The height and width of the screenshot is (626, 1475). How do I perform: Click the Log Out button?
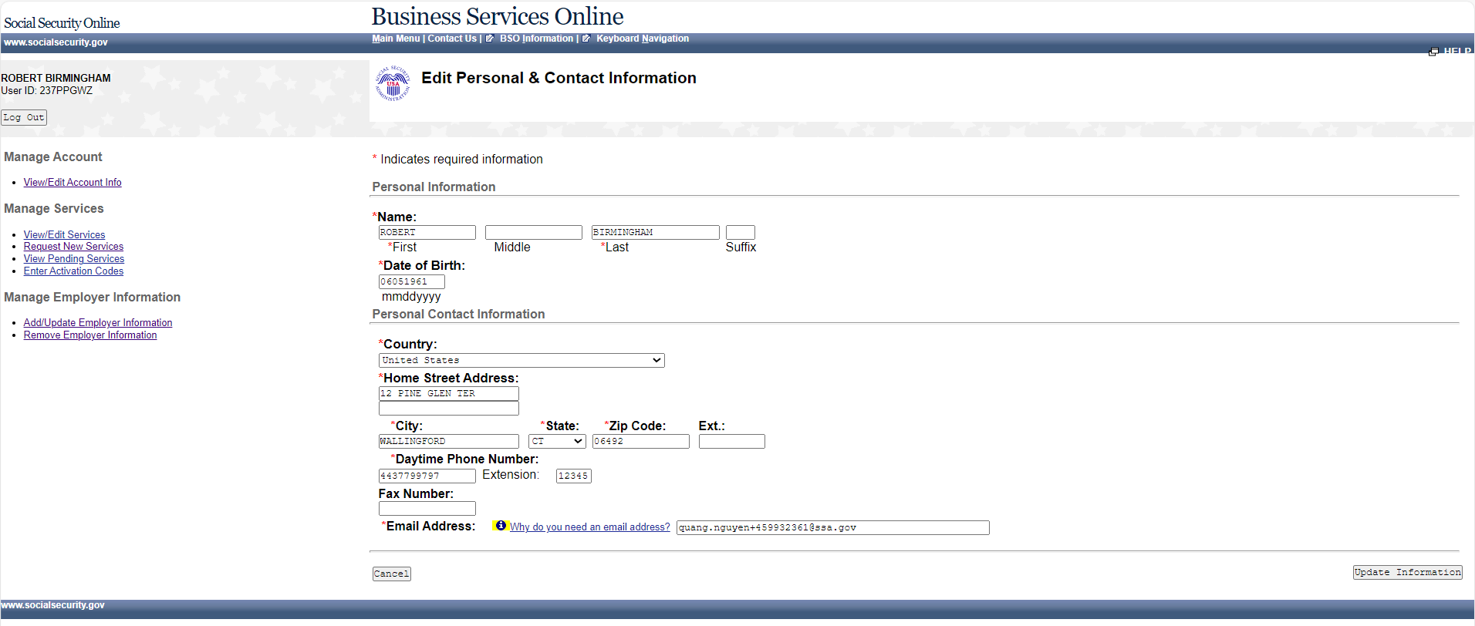(24, 117)
